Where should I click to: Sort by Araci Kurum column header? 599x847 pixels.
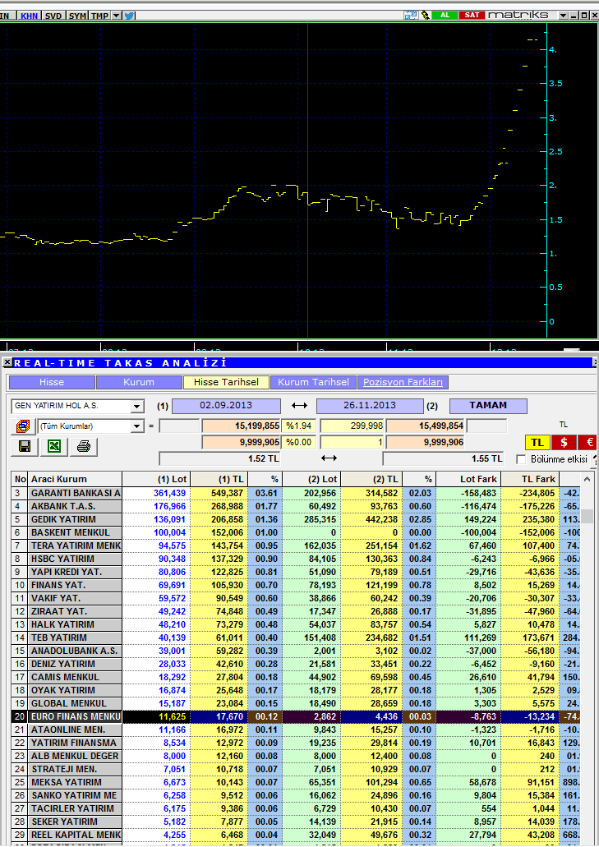pyautogui.click(x=75, y=479)
